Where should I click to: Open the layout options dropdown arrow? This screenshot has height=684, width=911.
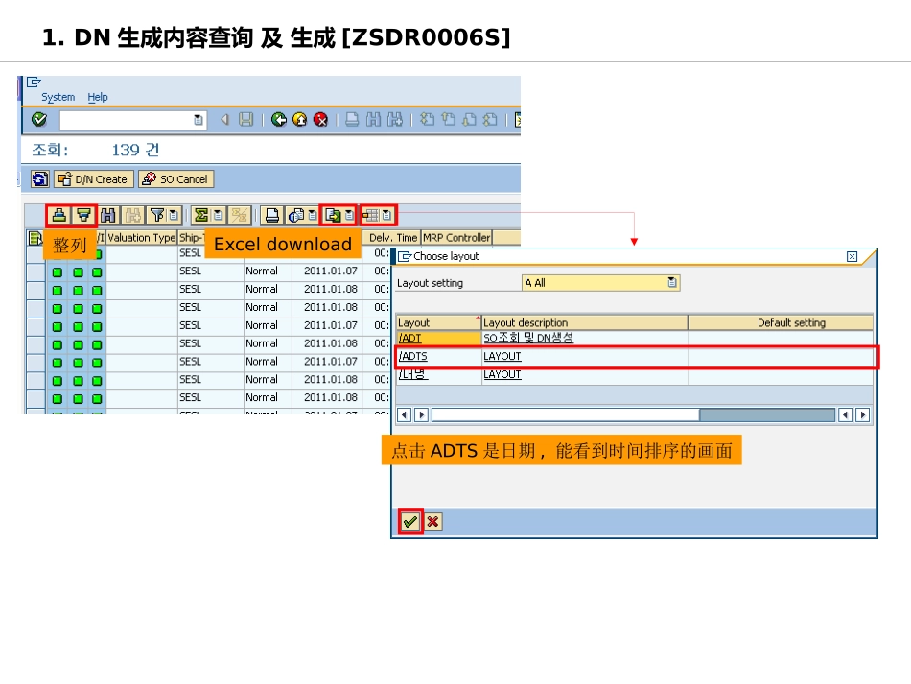(x=387, y=216)
